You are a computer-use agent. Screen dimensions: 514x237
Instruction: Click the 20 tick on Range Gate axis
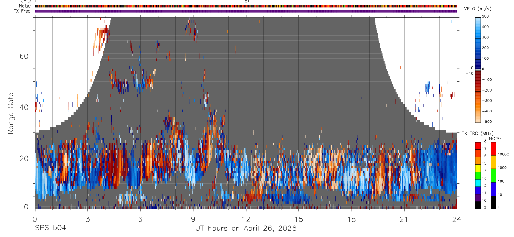click(24, 158)
